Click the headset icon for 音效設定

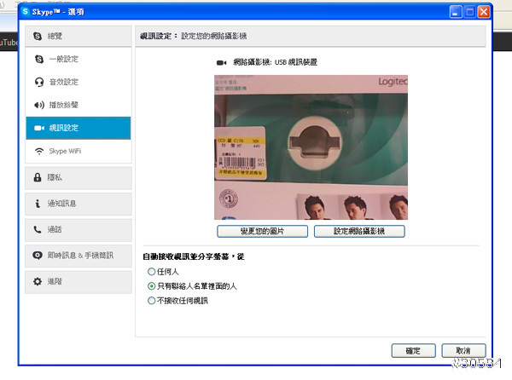tap(39, 82)
